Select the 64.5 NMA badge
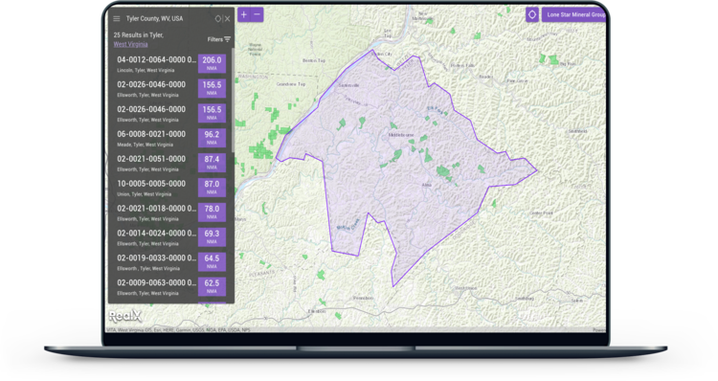Viewport: 718px width, 381px height. (212, 262)
